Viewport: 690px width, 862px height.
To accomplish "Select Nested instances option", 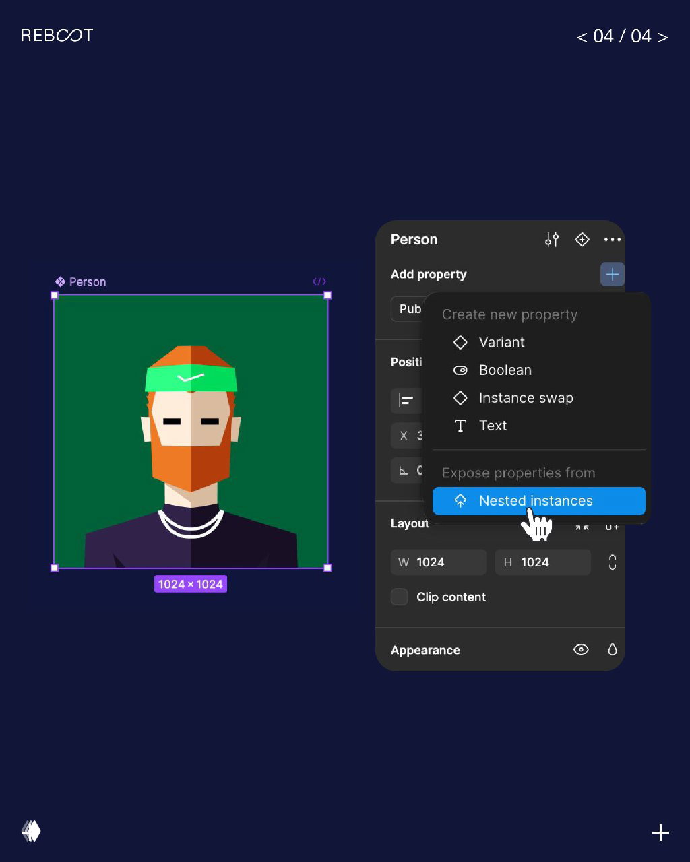I will click(x=539, y=501).
